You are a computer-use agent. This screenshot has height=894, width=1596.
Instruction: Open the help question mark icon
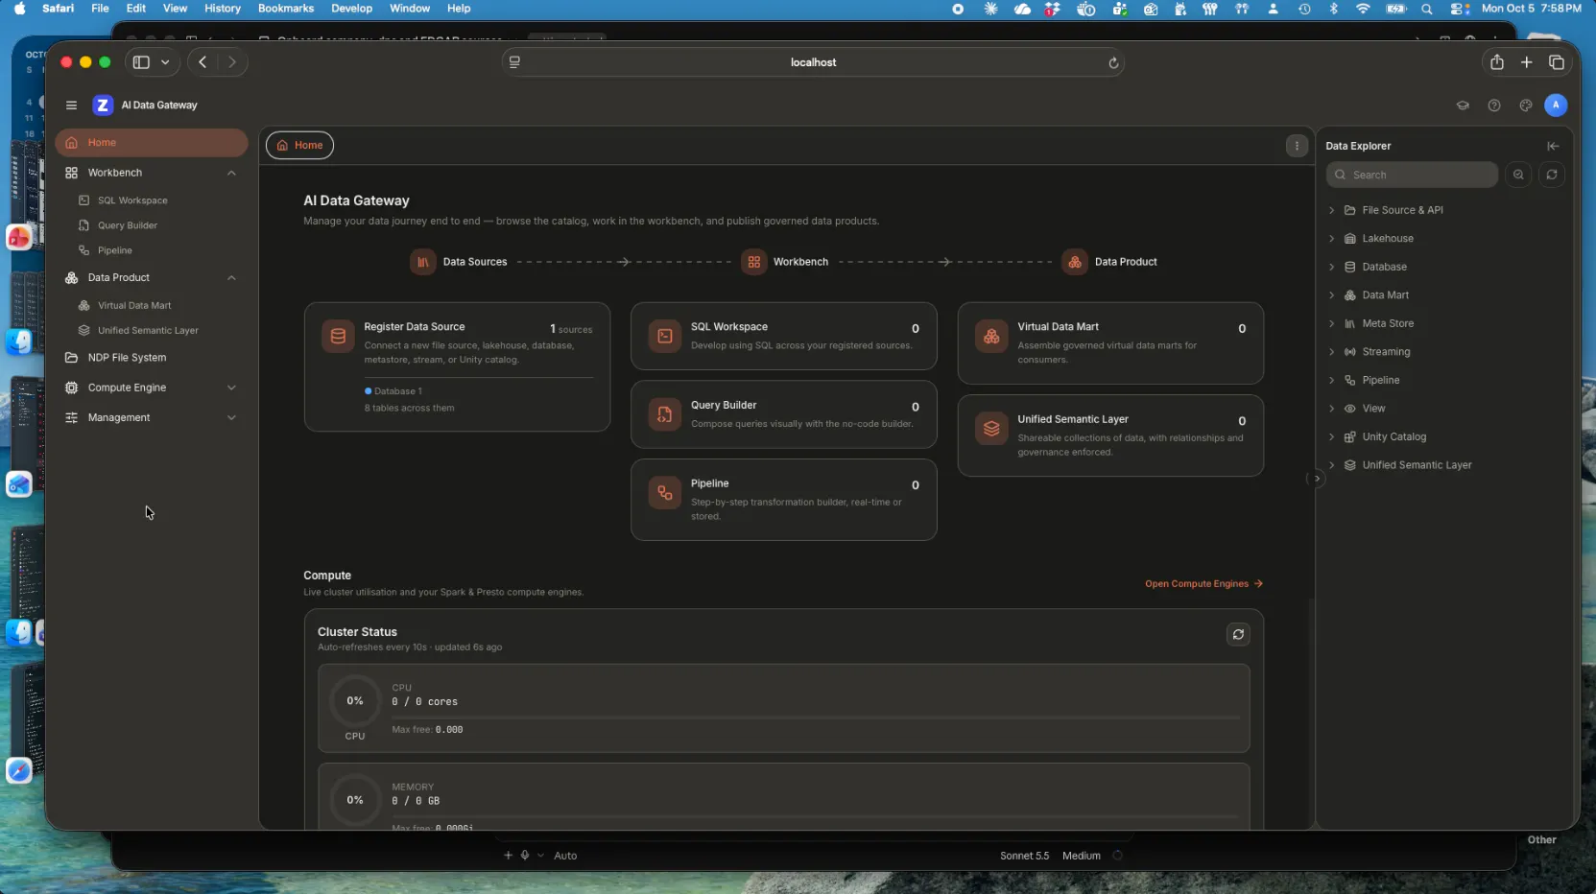pos(1494,106)
